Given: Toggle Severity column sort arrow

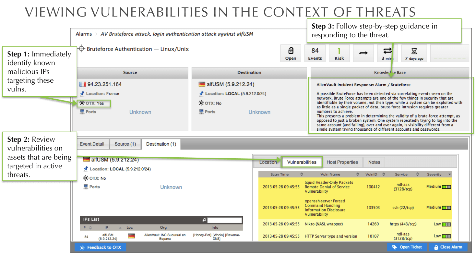Looking at the screenshot, I should pos(449,175).
